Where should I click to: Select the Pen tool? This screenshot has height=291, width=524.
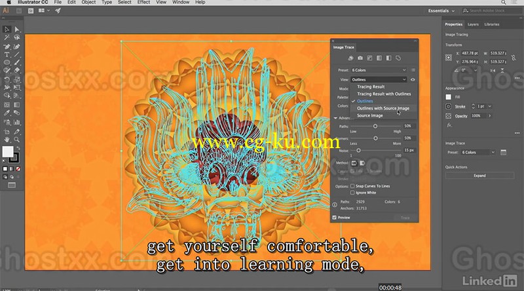click(x=7, y=47)
